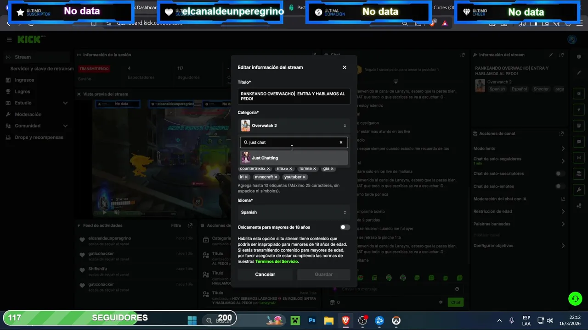Click the Guardar button
The width and height of the screenshot is (588, 330).
[323, 275]
